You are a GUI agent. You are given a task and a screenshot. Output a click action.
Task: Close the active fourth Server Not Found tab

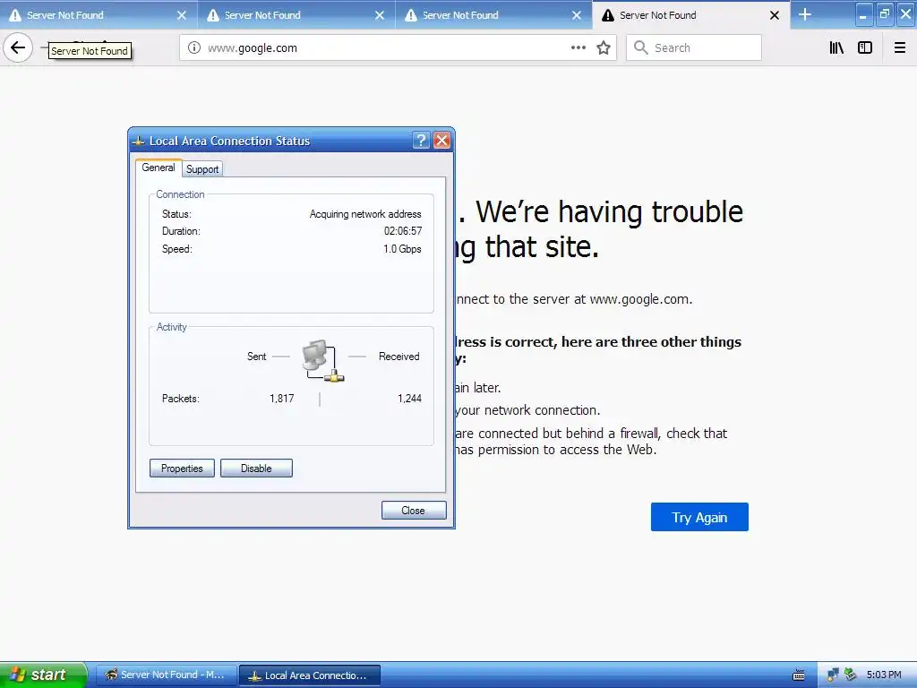775,15
